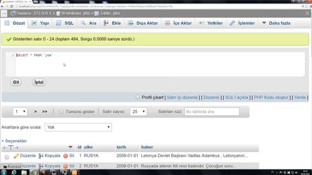Screen dimensions: 312x175
Task: Click the Ekle tab insert icon
Action: coord(106,23)
